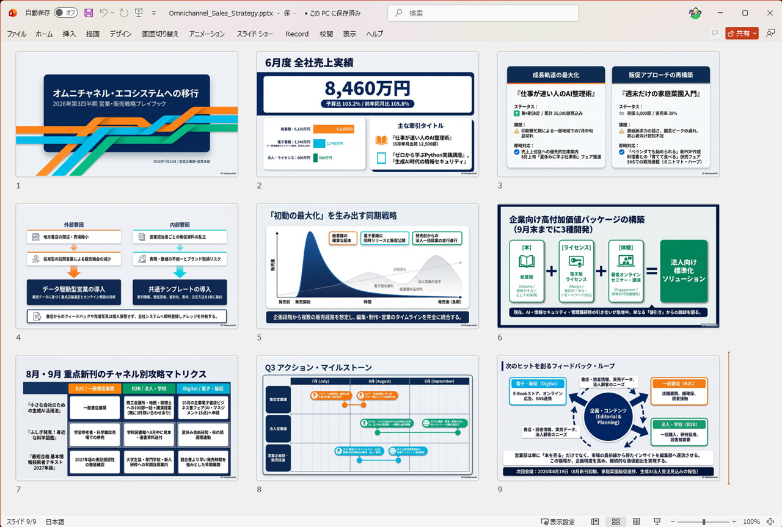Start slideshow from beginning via title bar icon
The height and width of the screenshot is (527, 782).
139,13
